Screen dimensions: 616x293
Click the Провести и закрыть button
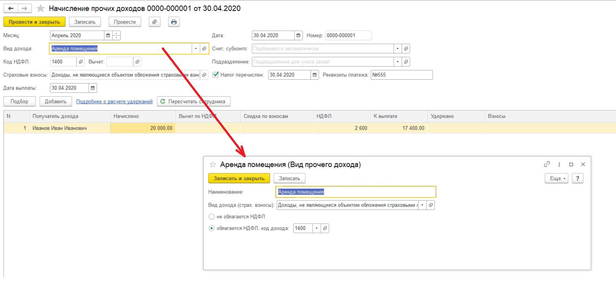point(34,22)
